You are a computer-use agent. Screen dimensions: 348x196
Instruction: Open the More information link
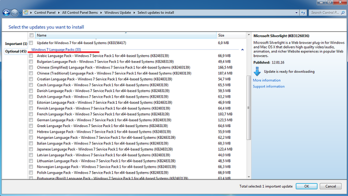click(267, 80)
